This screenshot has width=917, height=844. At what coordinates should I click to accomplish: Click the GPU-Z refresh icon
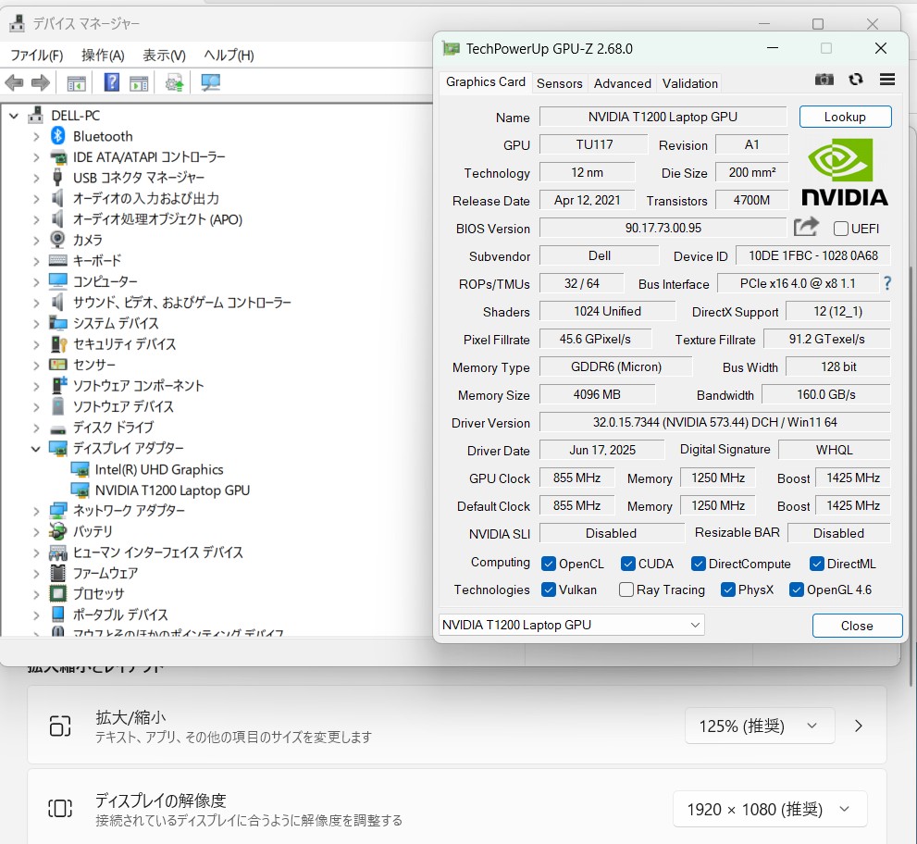pyautogui.click(x=856, y=79)
